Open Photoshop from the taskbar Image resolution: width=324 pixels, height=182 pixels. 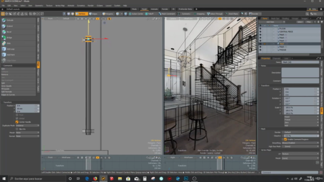[186, 178]
